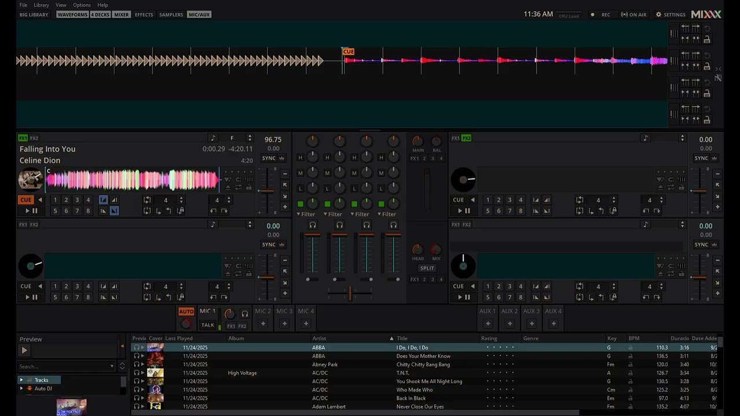The height and width of the screenshot is (416, 740).
Task: Open the File menu
Action: pos(23,5)
